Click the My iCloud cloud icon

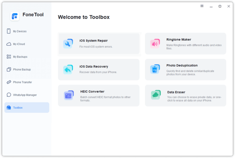[9, 44]
